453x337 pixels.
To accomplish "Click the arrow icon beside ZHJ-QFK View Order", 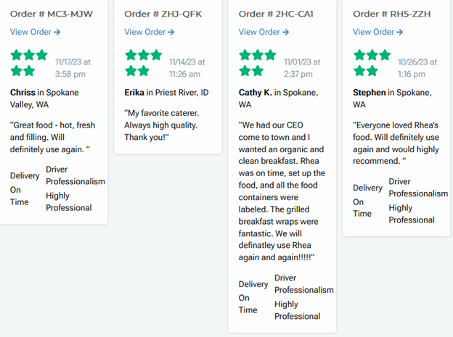I will point(171,32).
